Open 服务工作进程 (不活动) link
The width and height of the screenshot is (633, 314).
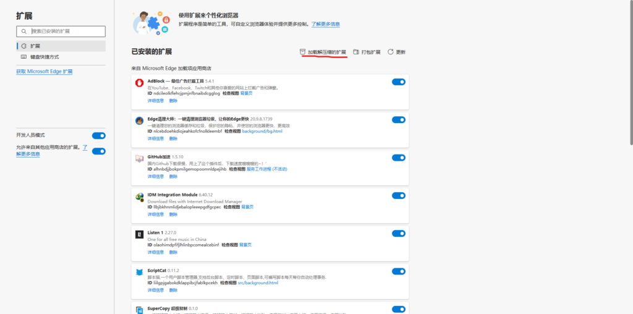(267, 169)
